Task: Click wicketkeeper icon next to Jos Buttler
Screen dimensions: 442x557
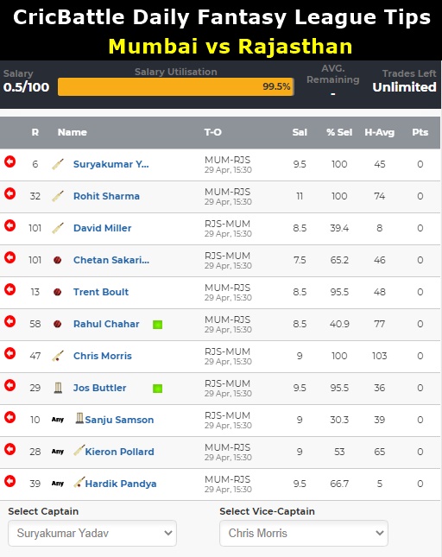Action: (x=58, y=388)
